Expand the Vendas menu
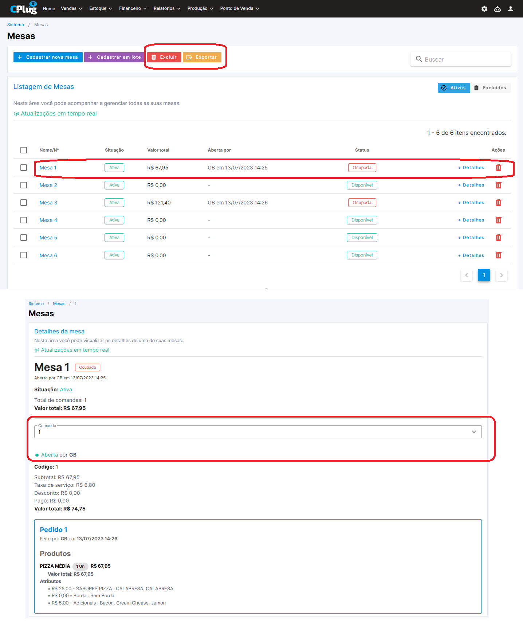Image resolution: width=523 pixels, height=634 pixels. tap(71, 8)
